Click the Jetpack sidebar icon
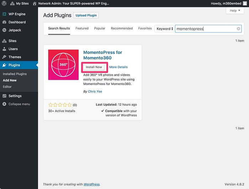This screenshot has width=249, height=189. (x=4, y=30)
